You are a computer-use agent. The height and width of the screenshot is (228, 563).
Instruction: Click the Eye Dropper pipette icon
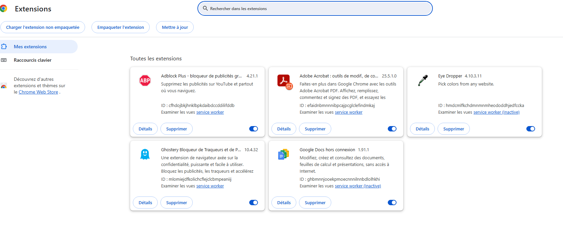click(423, 80)
